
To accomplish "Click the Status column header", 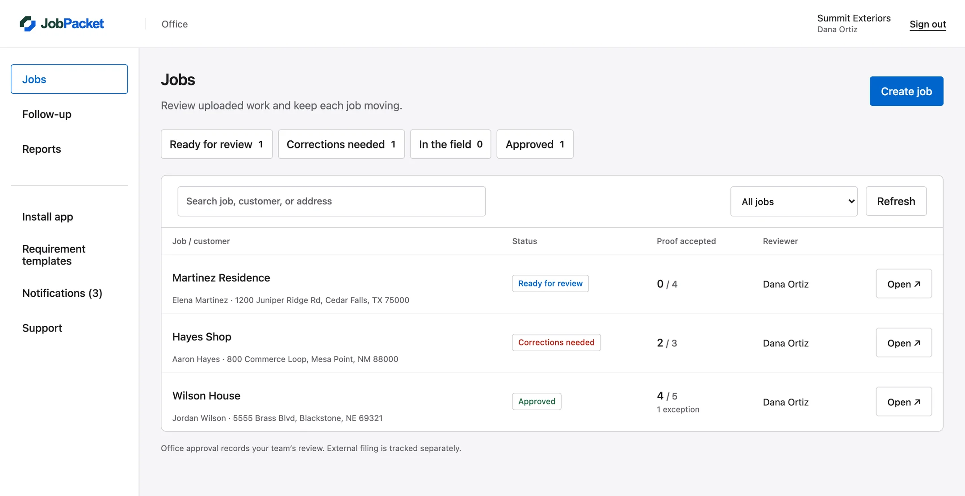I will [524, 241].
